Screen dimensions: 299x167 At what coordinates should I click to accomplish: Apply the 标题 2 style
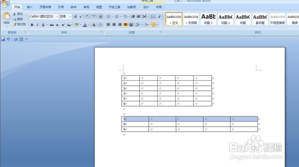(x=225, y=19)
